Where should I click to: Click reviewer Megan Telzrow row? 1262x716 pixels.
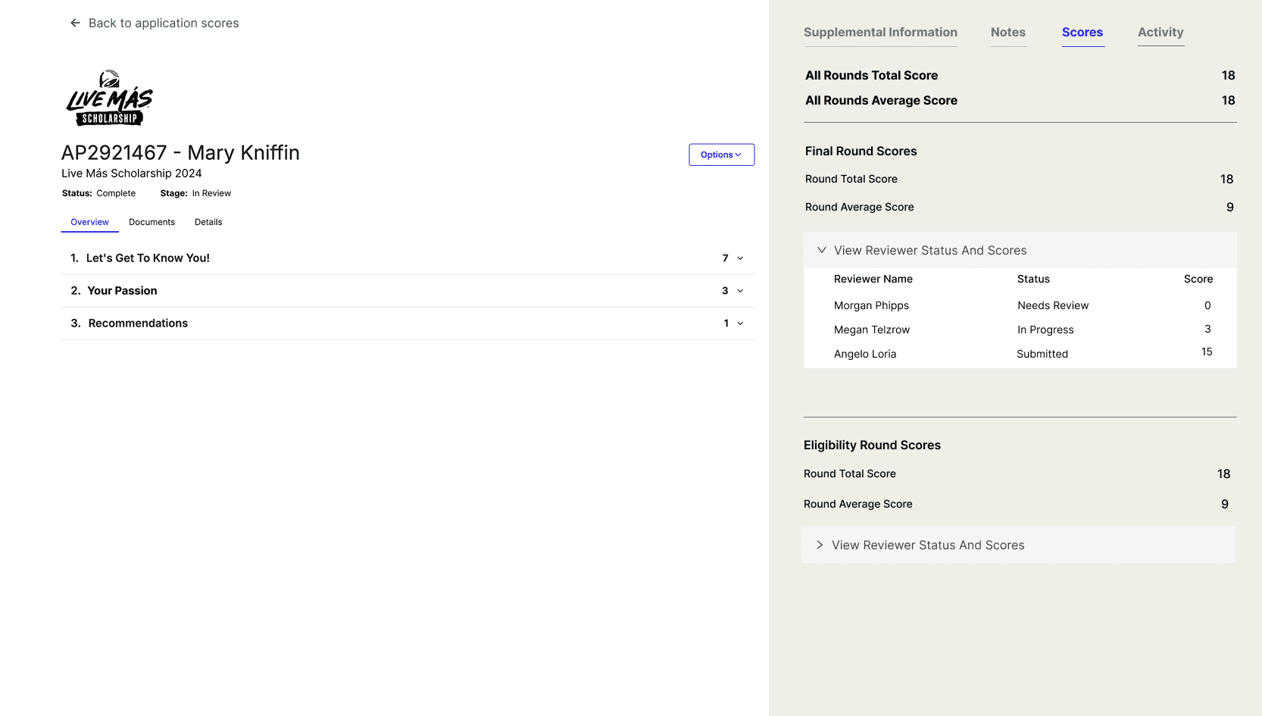[x=871, y=330]
